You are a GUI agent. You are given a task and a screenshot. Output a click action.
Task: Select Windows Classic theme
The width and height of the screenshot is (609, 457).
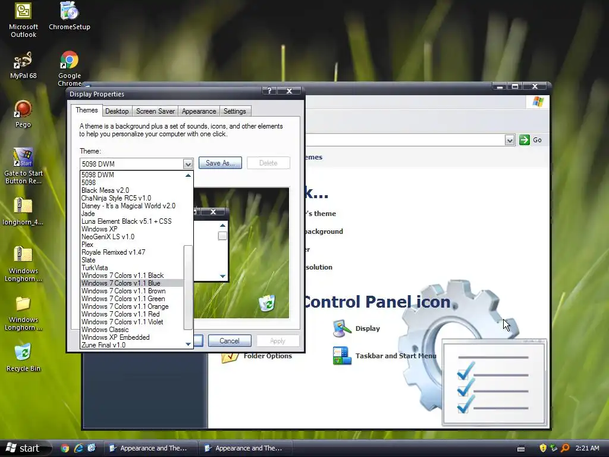132,330
